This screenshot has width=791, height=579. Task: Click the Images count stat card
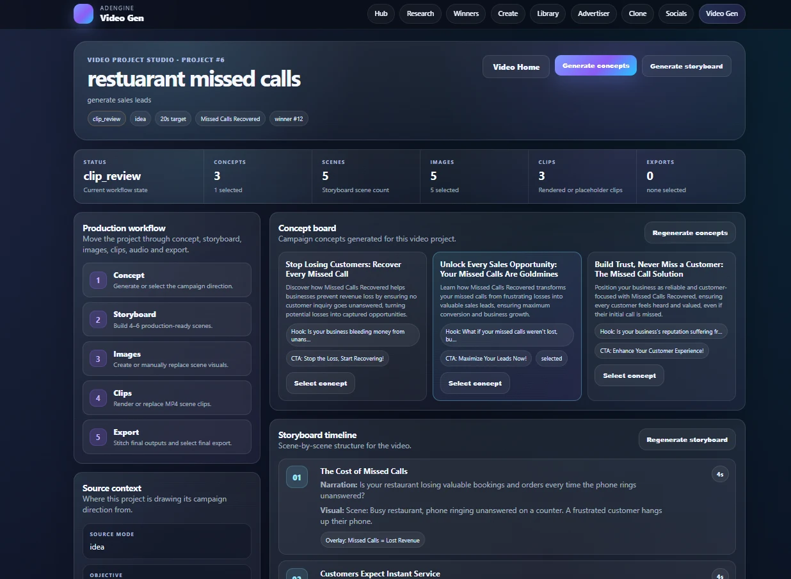click(x=474, y=176)
